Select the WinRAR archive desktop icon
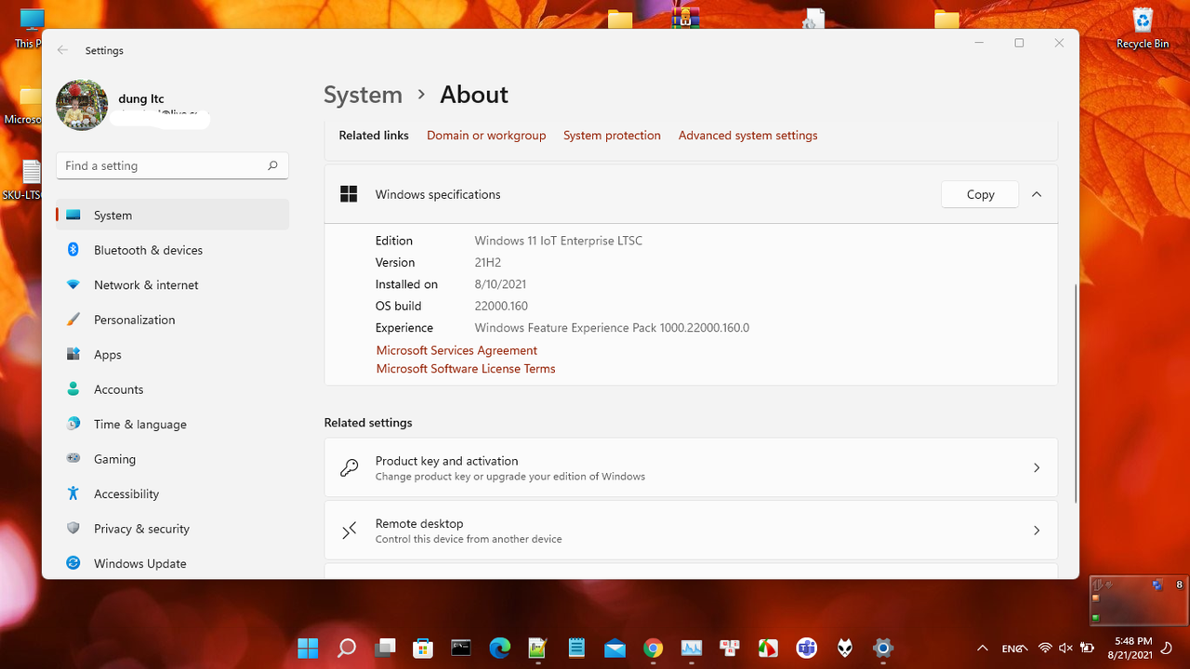1190x669 pixels. click(x=686, y=17)
